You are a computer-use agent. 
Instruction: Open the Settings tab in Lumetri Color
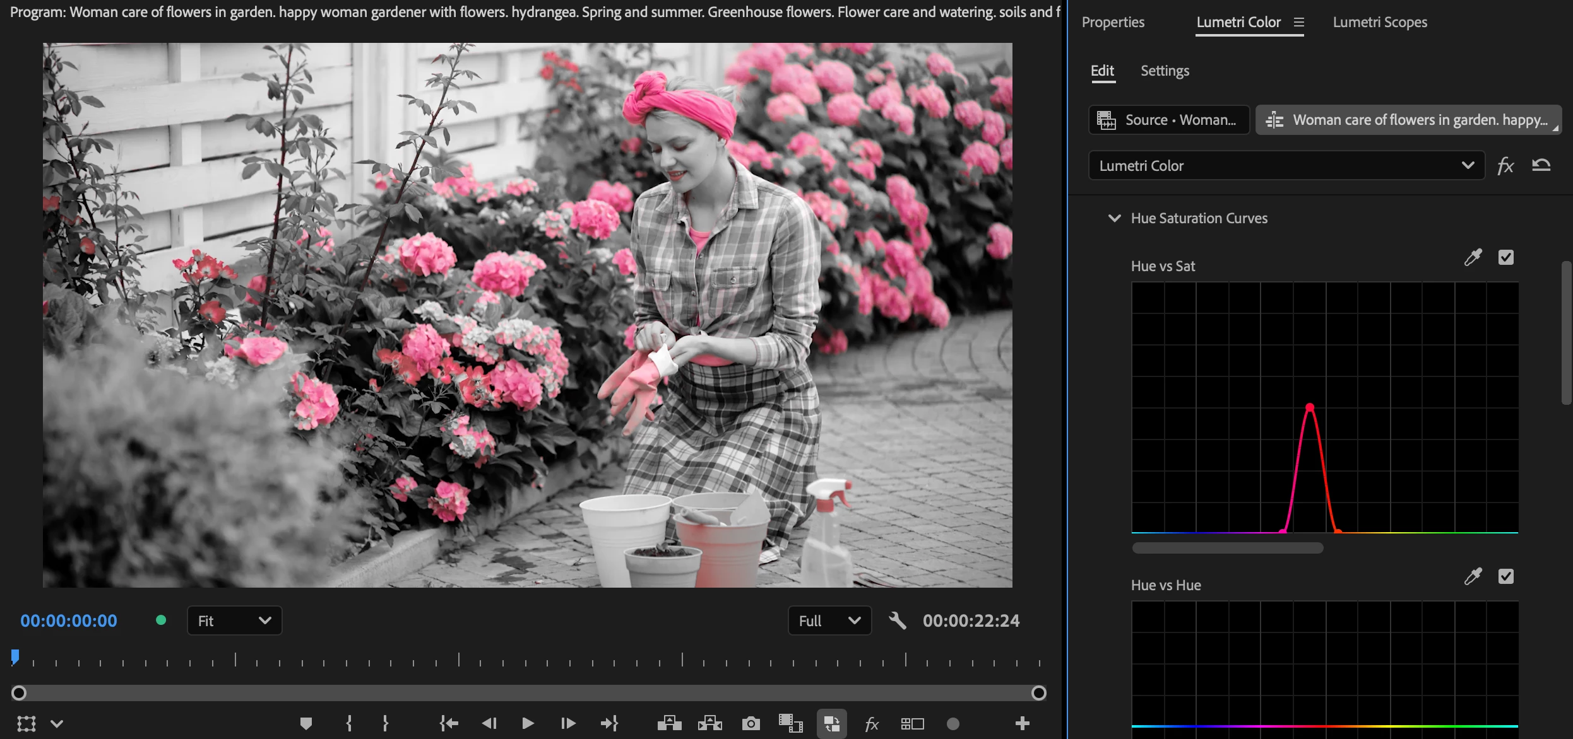click(x=1165, y=71)
